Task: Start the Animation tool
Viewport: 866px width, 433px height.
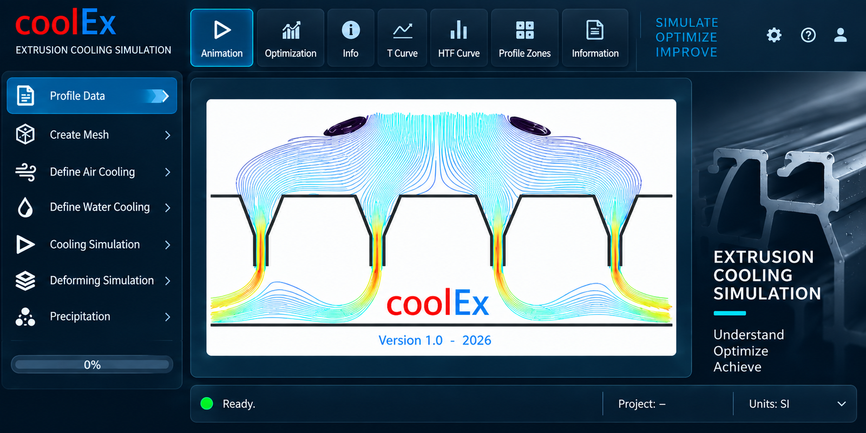Action: pos(222,38)
